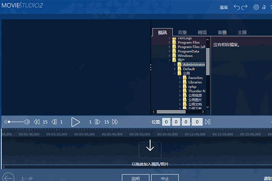Image resolution: width=272 pixels, height=181 pixels.
Task: Click the timeline drop zone arrow box
Action: [150, 149]
